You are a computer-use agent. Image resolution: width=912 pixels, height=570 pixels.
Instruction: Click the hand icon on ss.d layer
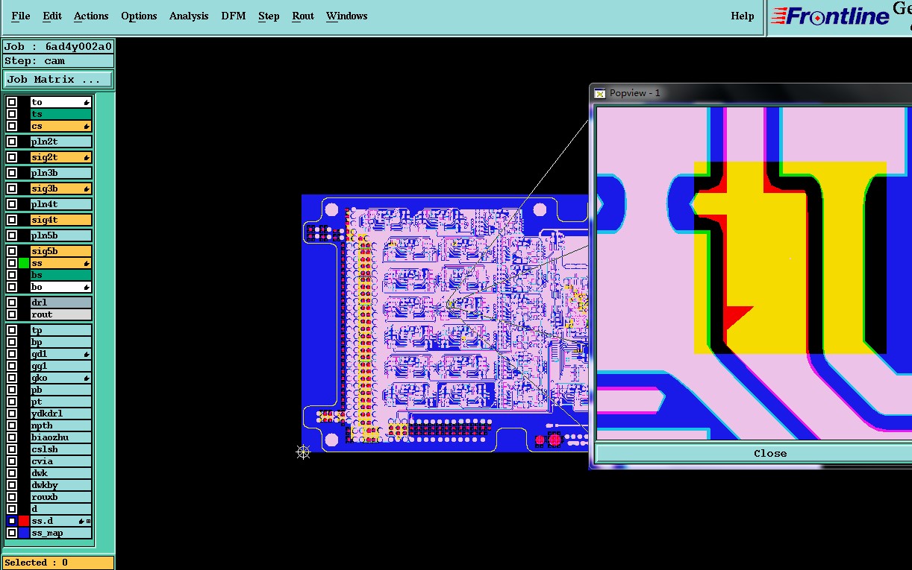click(x=82, y=521)
